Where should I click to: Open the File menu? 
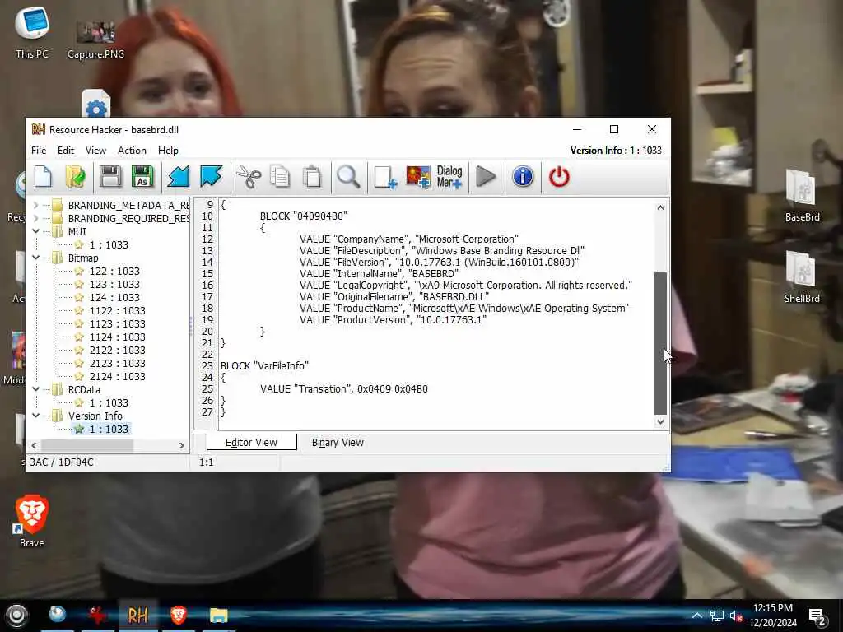tap(39, 151)
